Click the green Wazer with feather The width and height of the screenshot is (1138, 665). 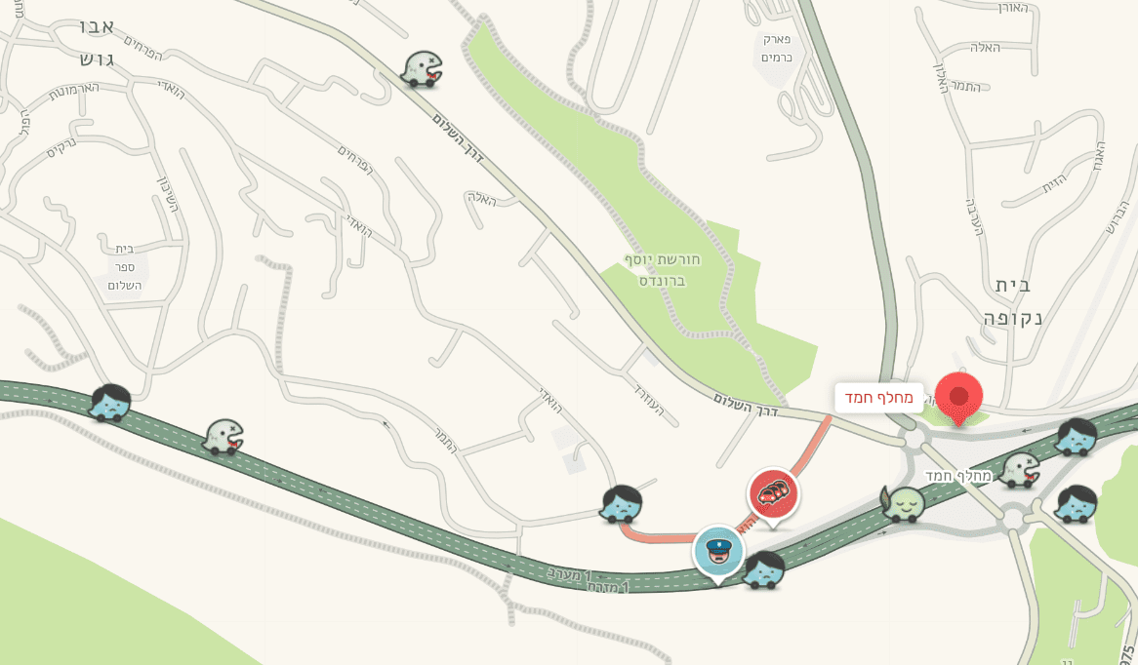click(903, 505)
